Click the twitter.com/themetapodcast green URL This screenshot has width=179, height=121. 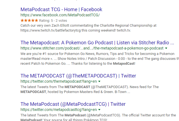[59, 81]
